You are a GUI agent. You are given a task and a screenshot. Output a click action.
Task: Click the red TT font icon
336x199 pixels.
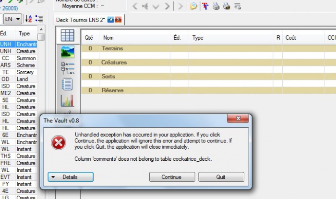pyautogui.click(x=205, y=6)
